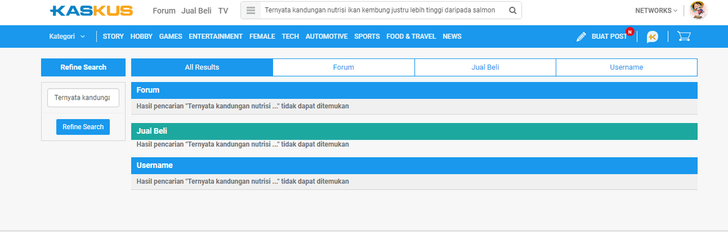Select the All Results tab
The image size is (728, 232).
pyautogui.click(x=202, y=67)
